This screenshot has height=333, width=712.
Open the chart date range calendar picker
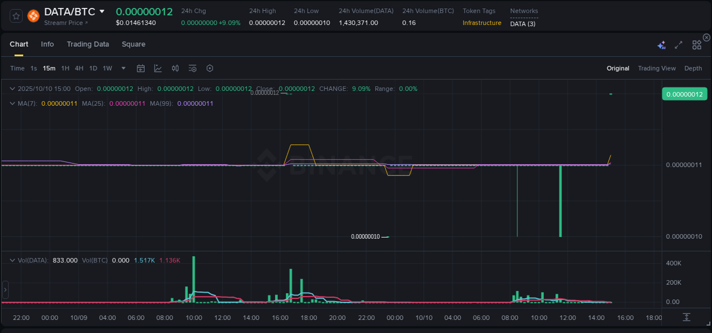[141, 68]
